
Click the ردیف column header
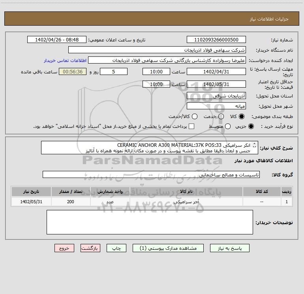[x=287, y=192]
